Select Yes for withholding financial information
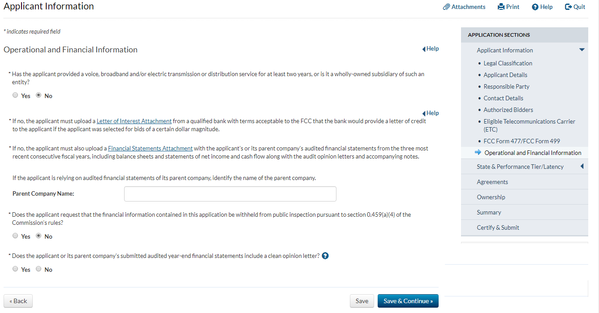Screen dimensions: 599x313 click(15, 236)
